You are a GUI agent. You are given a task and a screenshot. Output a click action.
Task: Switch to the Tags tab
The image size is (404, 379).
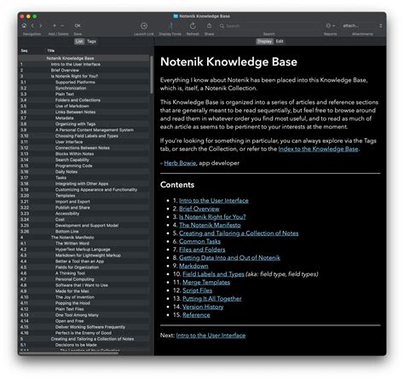(x=91, y=42)
